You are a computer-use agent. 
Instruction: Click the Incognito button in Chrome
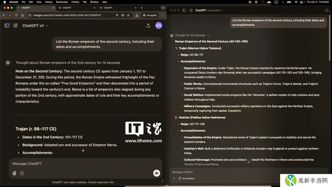tap(150, 15)
